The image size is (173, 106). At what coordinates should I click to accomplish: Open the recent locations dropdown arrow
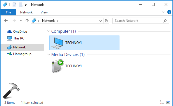21,21
